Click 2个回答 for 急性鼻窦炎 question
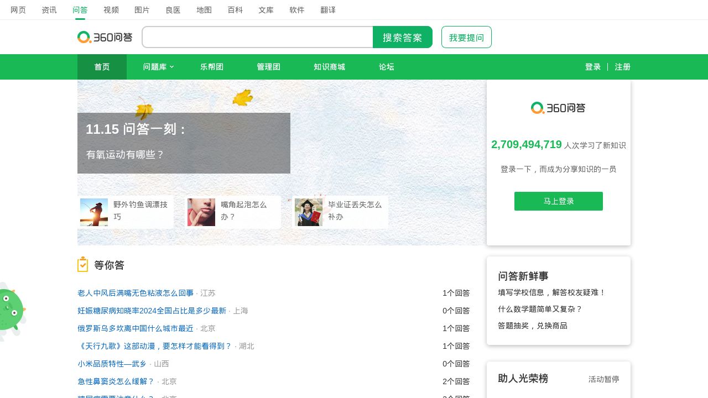 pos(456,381)
